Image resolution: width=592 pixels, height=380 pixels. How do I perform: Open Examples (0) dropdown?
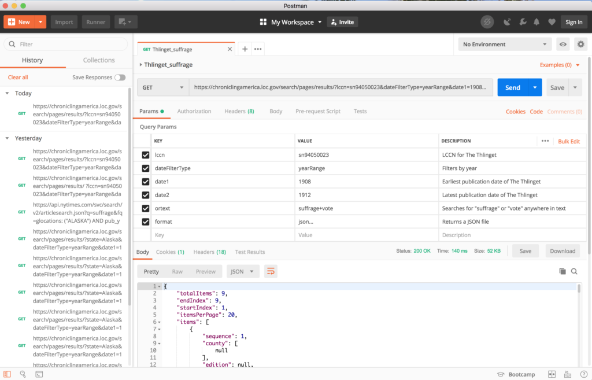[x=560, y=65]
